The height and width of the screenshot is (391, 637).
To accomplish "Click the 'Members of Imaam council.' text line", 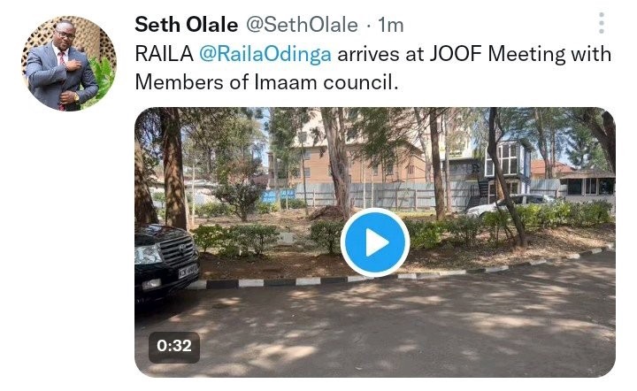I will [x=266, y=82].
